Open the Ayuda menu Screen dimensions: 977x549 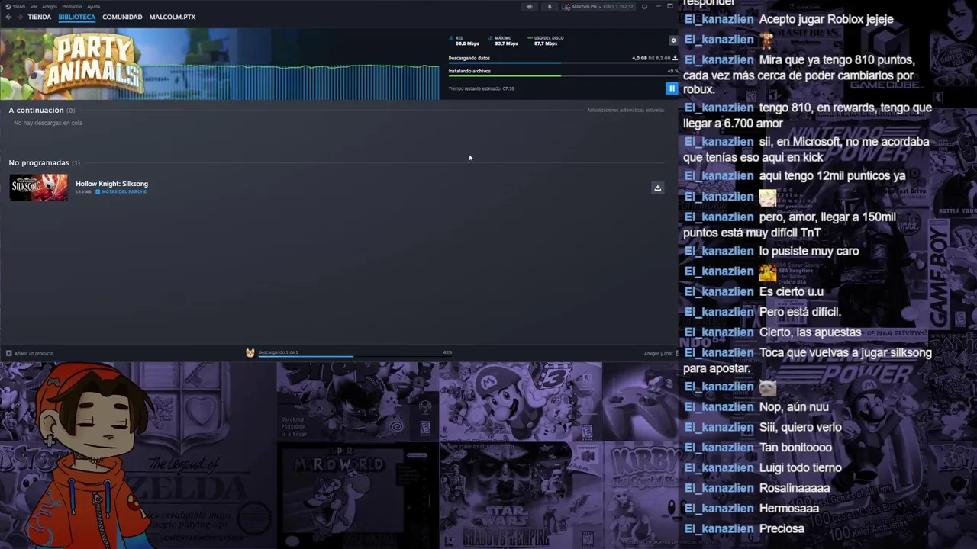pyautogui.click(x=93, y=6)
